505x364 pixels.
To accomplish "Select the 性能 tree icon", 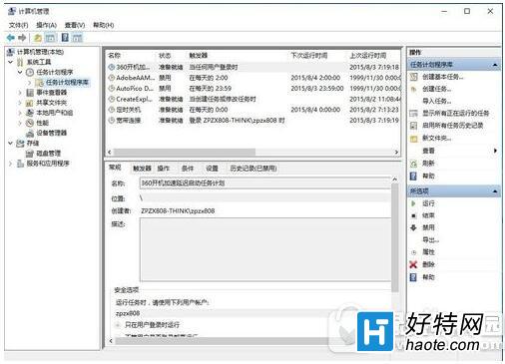I will click(30, 123).
